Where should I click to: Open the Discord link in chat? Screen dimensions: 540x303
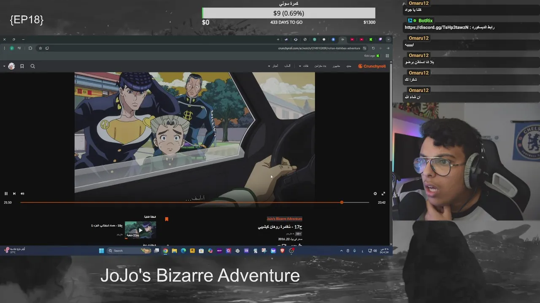(437, 27)
